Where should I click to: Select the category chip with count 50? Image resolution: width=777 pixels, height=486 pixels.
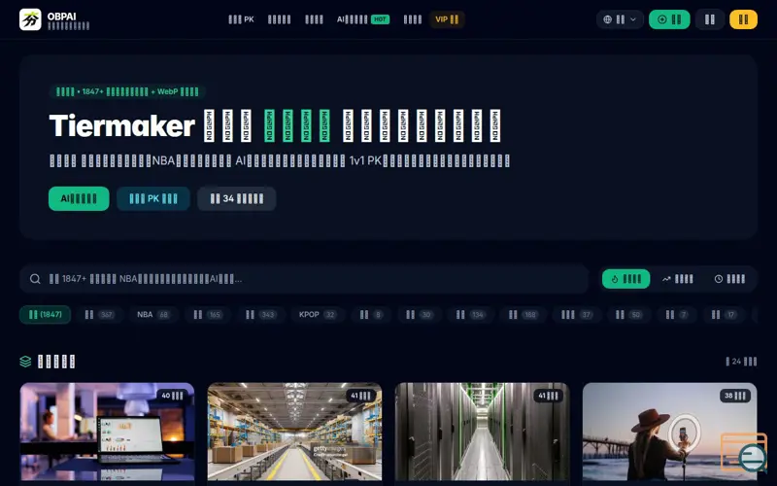628,314
